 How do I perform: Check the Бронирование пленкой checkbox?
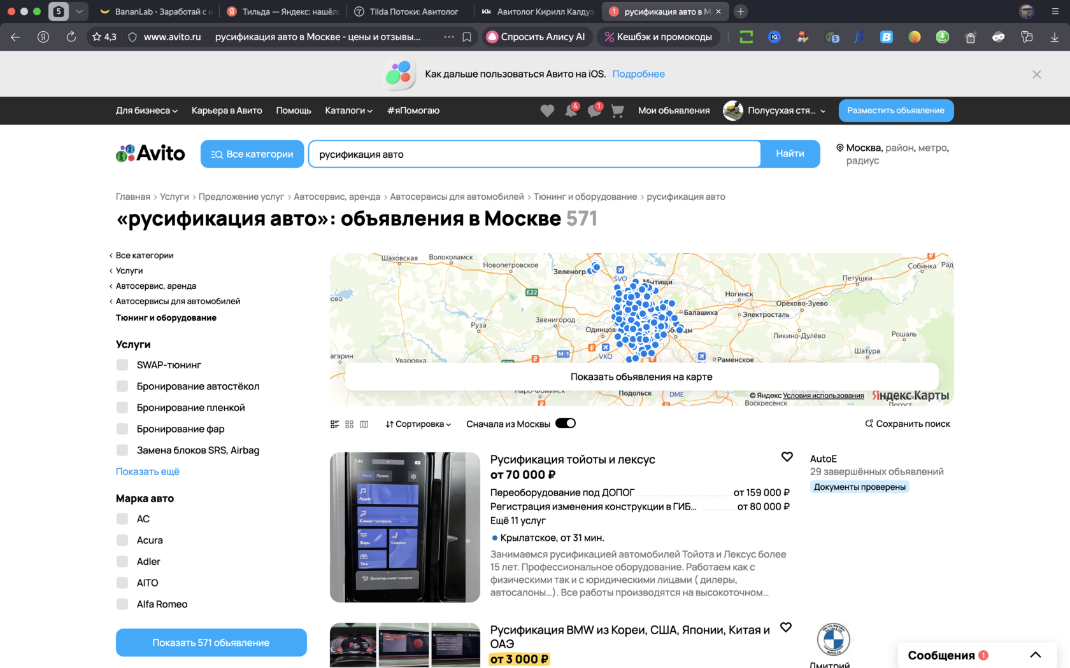[x=122, y=408]
